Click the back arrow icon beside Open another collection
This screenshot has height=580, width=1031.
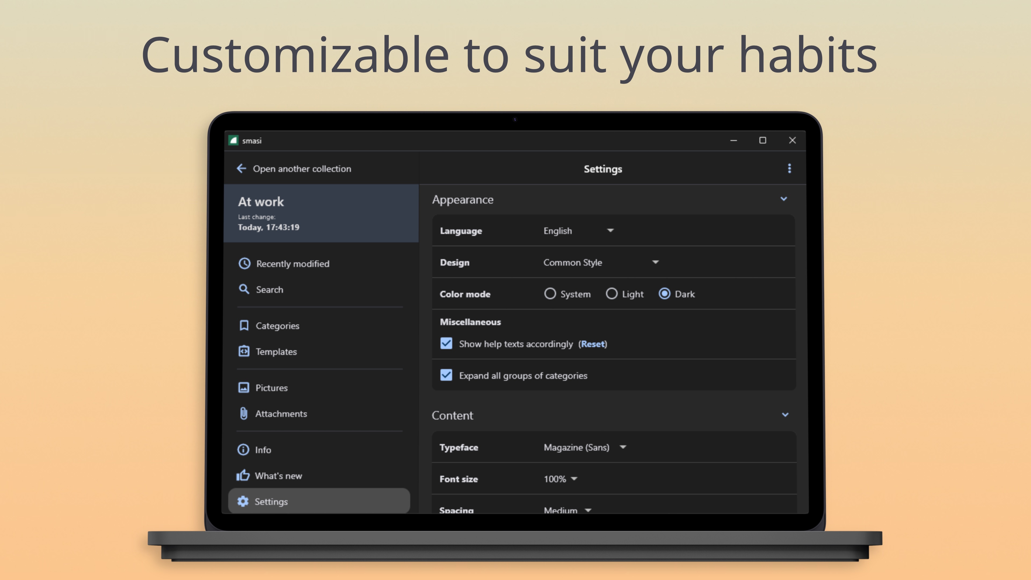[241, 169]
